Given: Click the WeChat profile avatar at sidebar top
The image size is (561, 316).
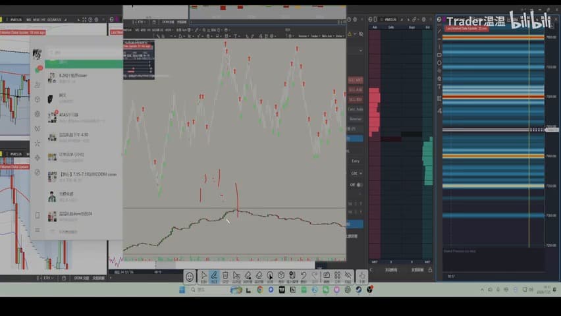Looking at the screenshot, I should (x=38, y=54).
